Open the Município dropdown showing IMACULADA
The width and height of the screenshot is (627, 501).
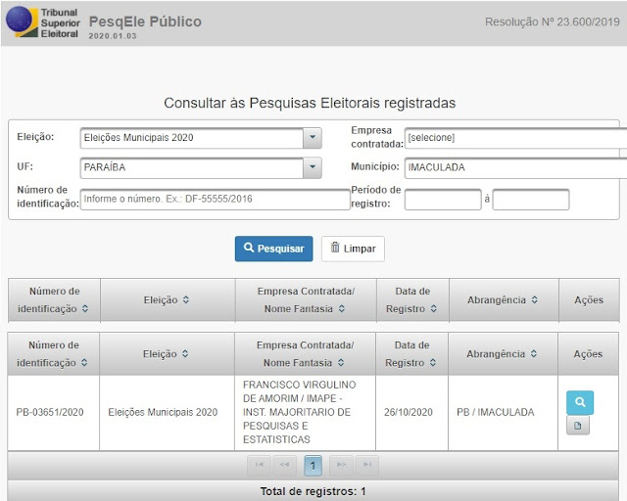click(x=514, y=167)
